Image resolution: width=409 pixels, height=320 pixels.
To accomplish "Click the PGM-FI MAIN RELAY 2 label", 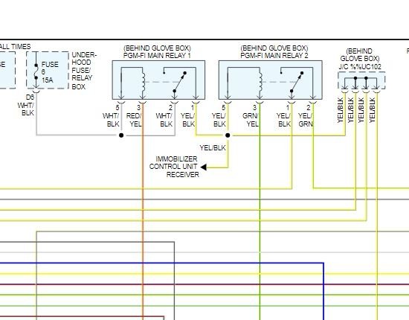I will tap(274, 56).
